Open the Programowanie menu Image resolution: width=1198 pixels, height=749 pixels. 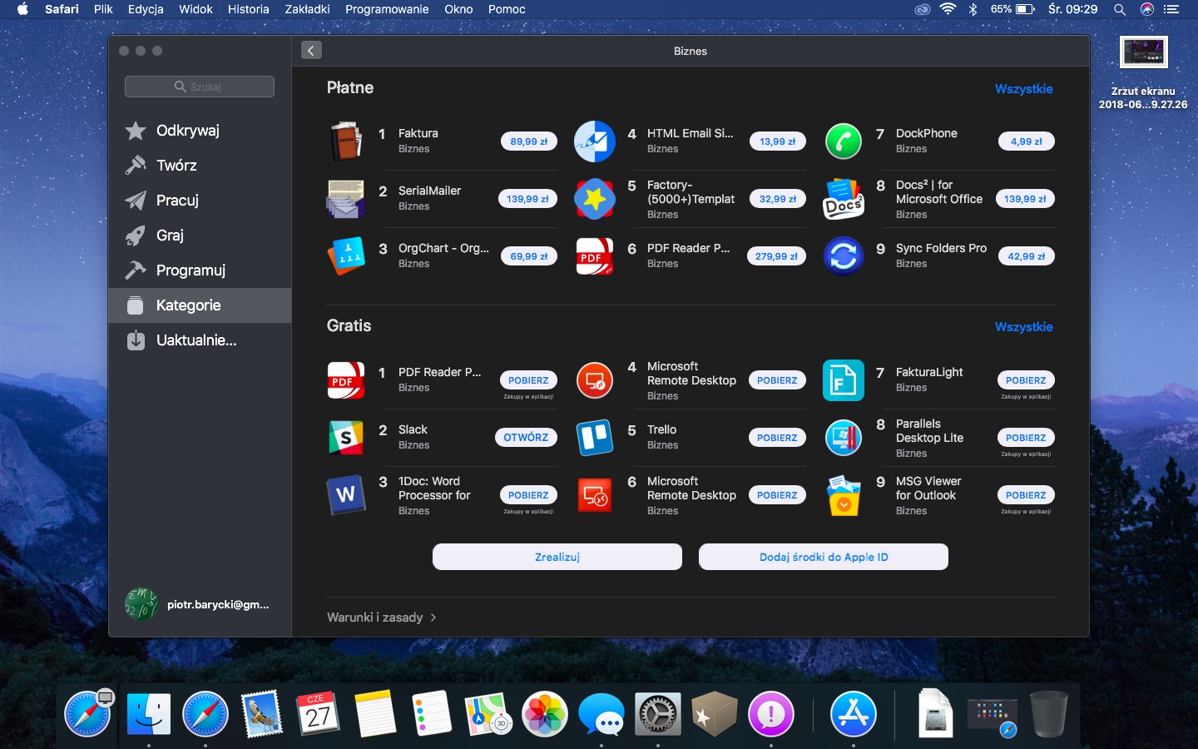[387, 9]
